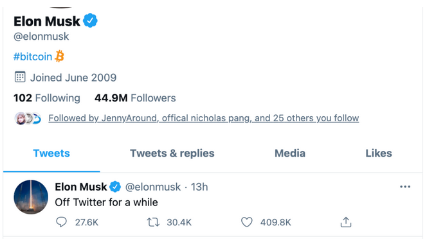View the 44.9M Followers list
427x242 pixels.
click(135, 98)
